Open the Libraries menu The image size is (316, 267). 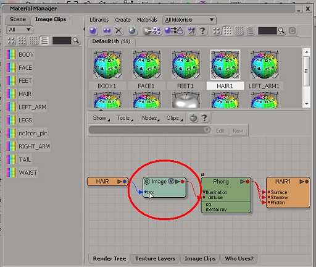(x=99, y=20)
